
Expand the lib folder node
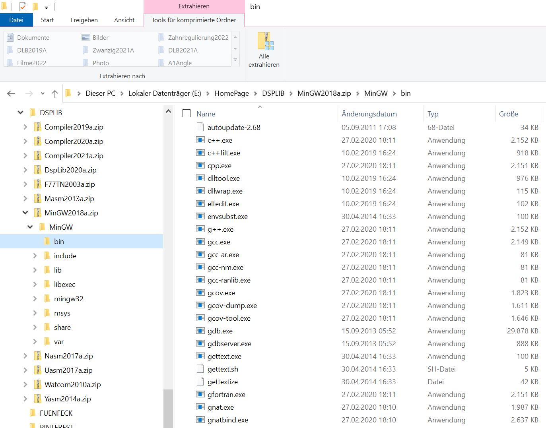click(x=35, y=270)
